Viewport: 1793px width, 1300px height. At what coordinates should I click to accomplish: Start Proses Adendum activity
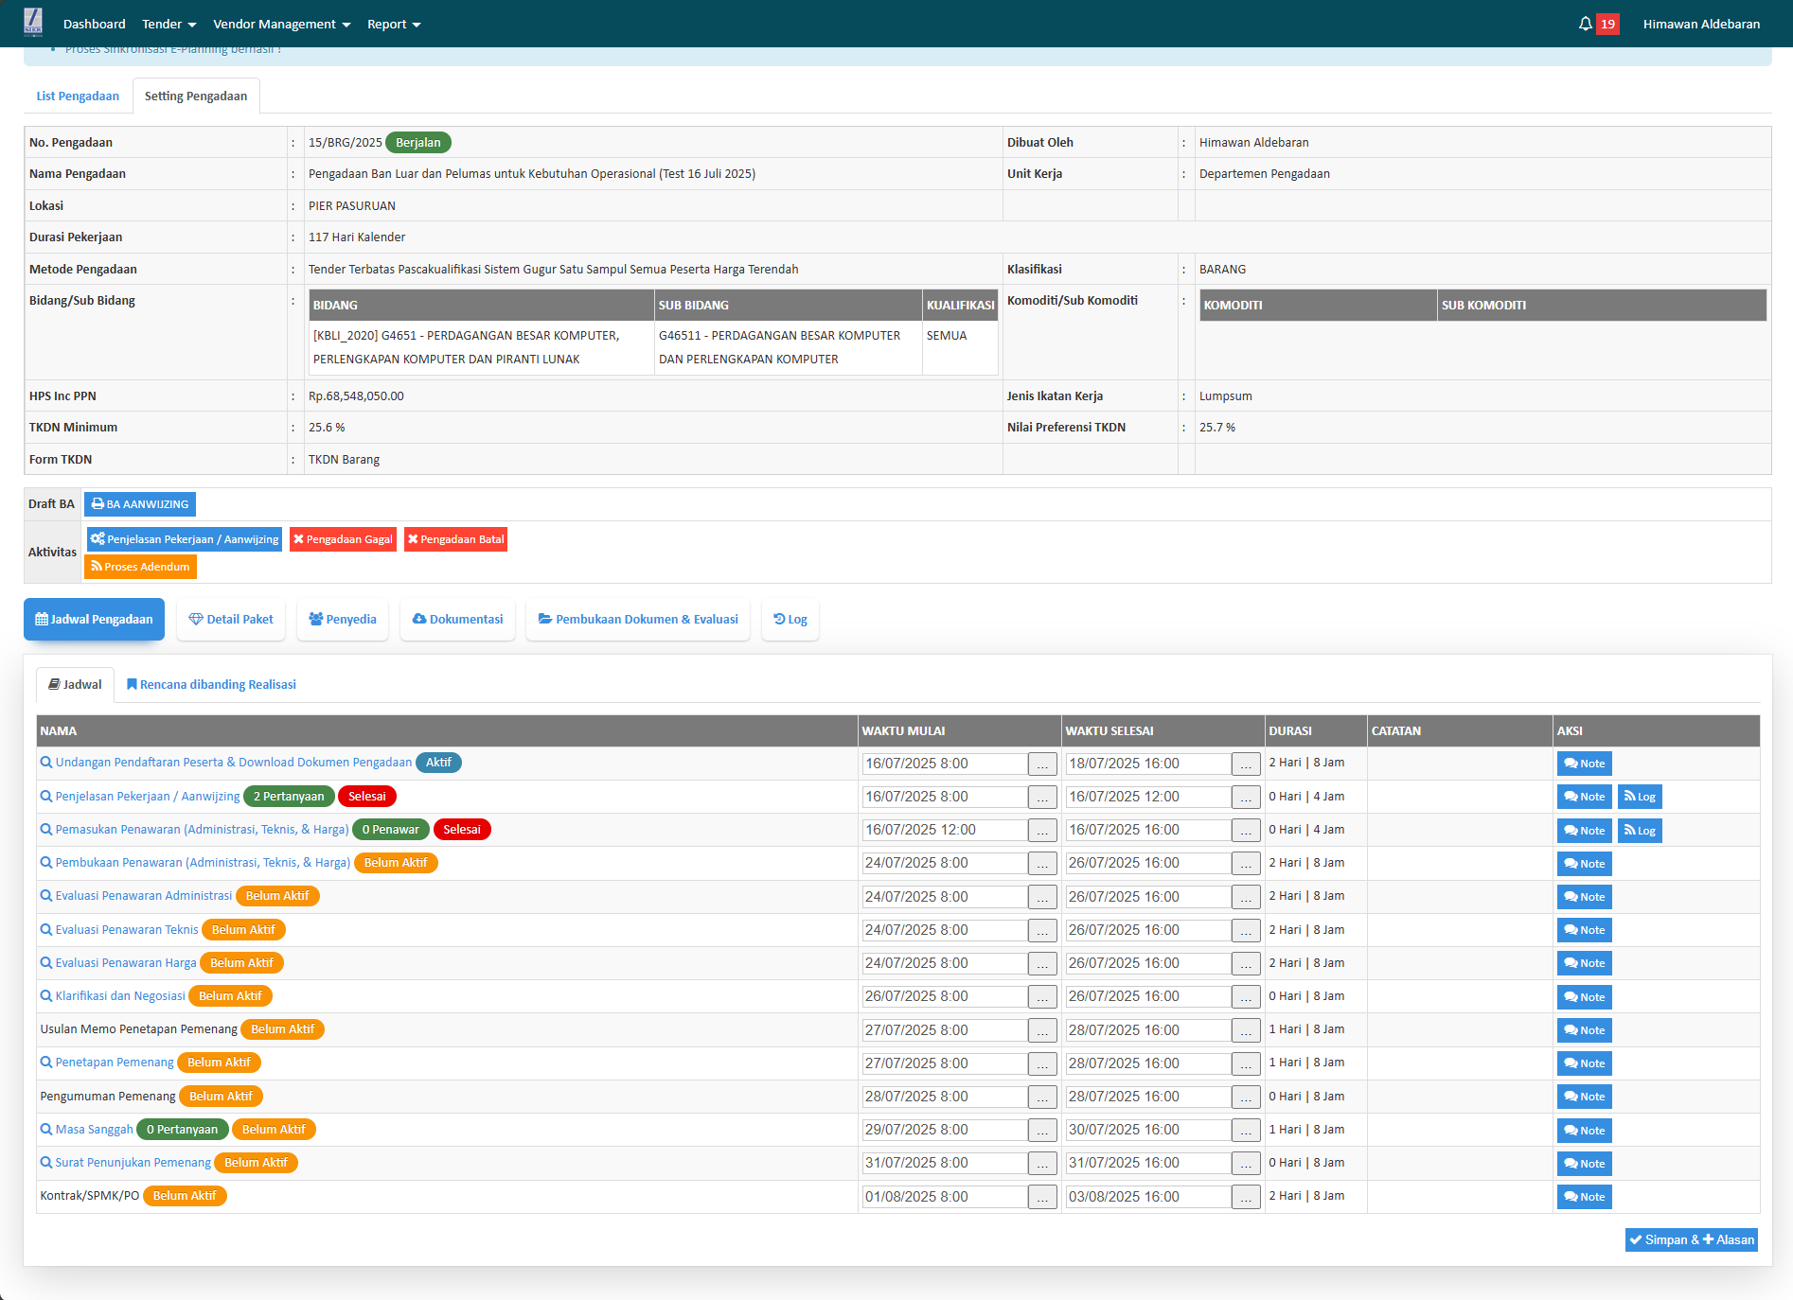point(140,567)
